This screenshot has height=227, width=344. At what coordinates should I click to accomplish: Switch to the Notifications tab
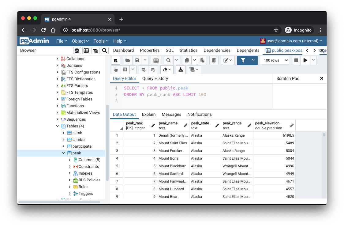click(x=200, y=115)
